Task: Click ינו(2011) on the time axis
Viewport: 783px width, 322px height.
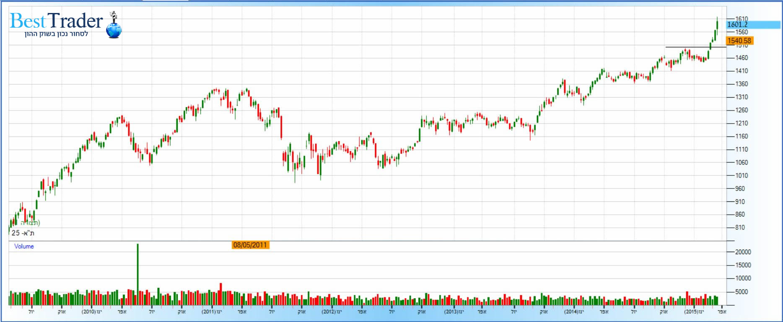Action: click(212, 312)
